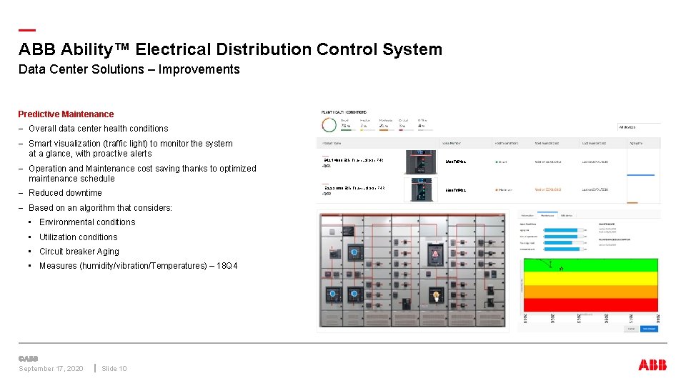Click the first blue progress bar under asset conditions
Image resolution: width=686 pixels, height=386 pixels.
click(x=561, y=230)
